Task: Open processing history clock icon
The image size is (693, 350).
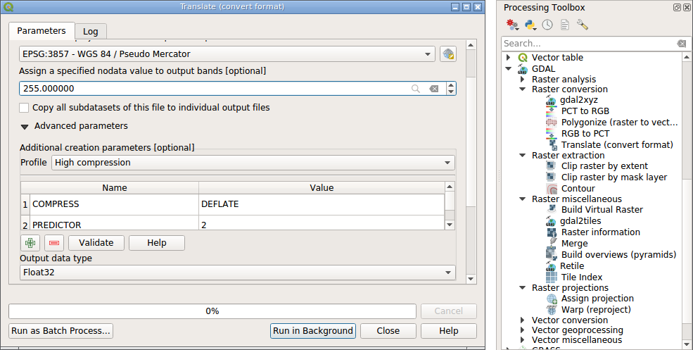Action: (547, 25)
